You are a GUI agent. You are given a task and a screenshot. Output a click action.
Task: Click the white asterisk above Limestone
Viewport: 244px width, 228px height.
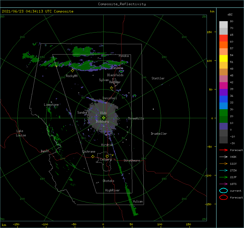(51, 102)
